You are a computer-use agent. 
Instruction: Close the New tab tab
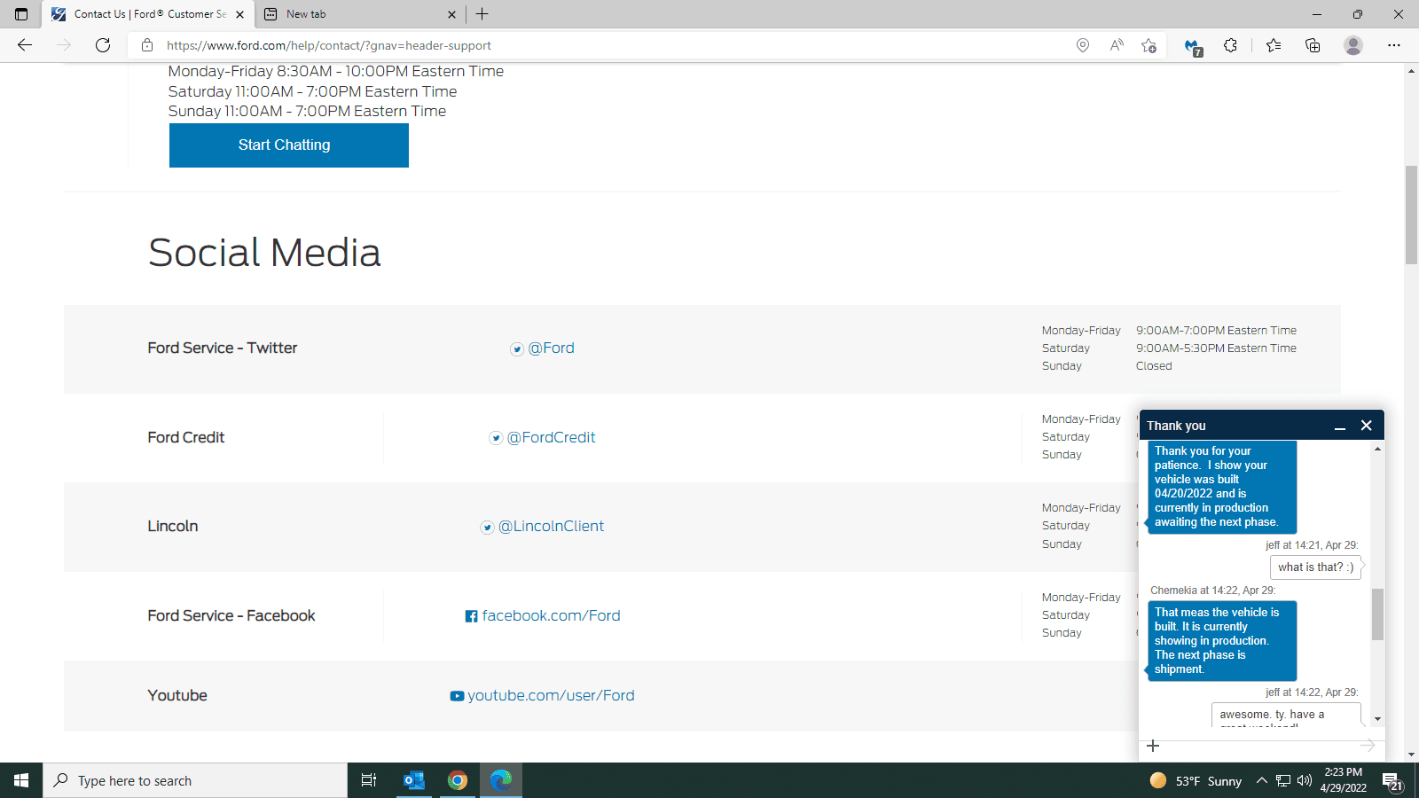pos(451,14)
